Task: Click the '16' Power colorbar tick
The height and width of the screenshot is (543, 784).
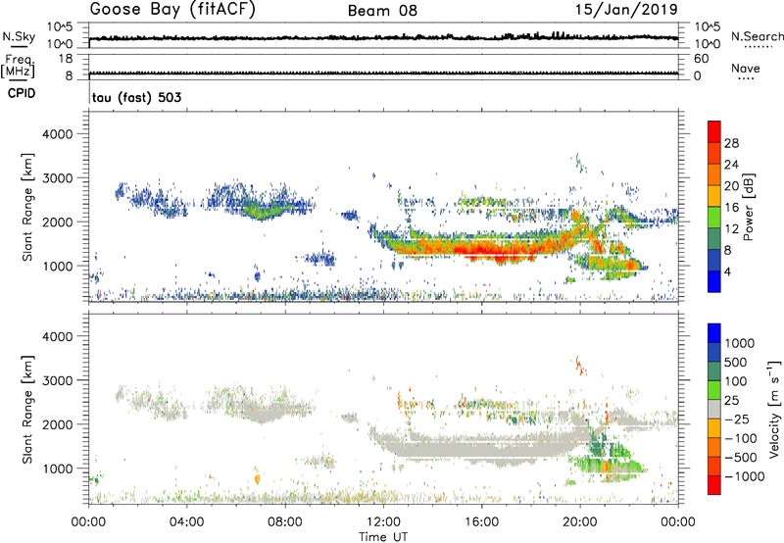Action: pyautogui.click(x=731, y=207)
